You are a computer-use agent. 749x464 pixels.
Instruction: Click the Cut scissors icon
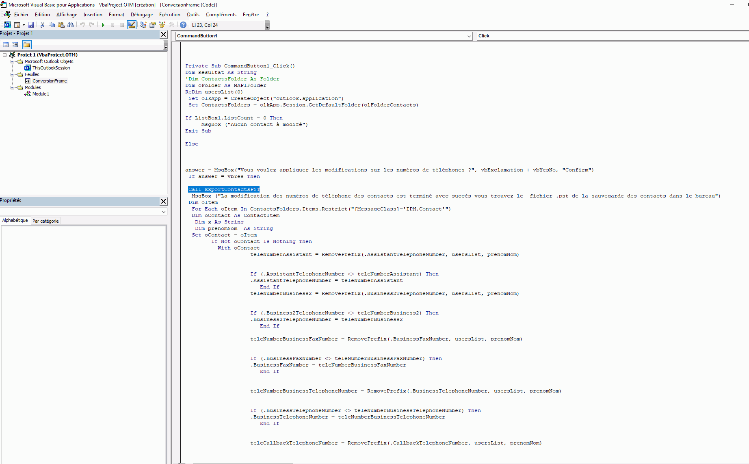point(42,25)
